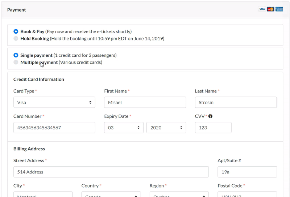Viewport: 290px width, 197px height.
Task: Open the Country dropdown
Action: pos(111,194)
